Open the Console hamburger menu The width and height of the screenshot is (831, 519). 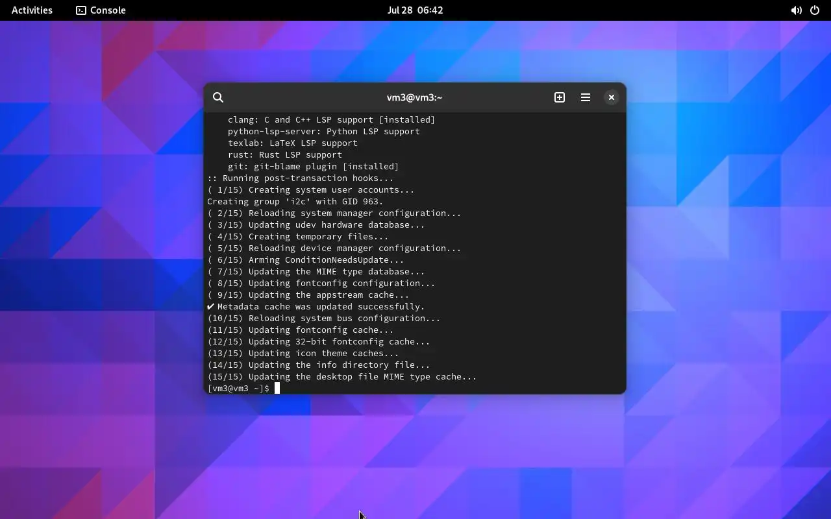click(586, 97)
